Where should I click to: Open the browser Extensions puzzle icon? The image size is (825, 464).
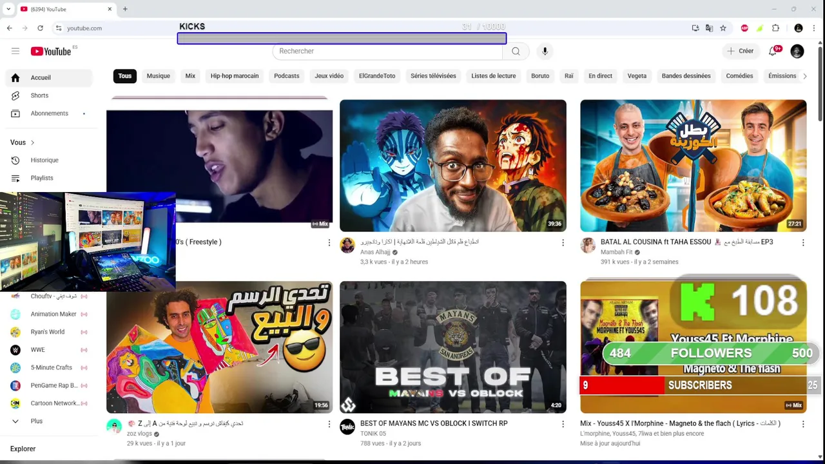[775, 28]
